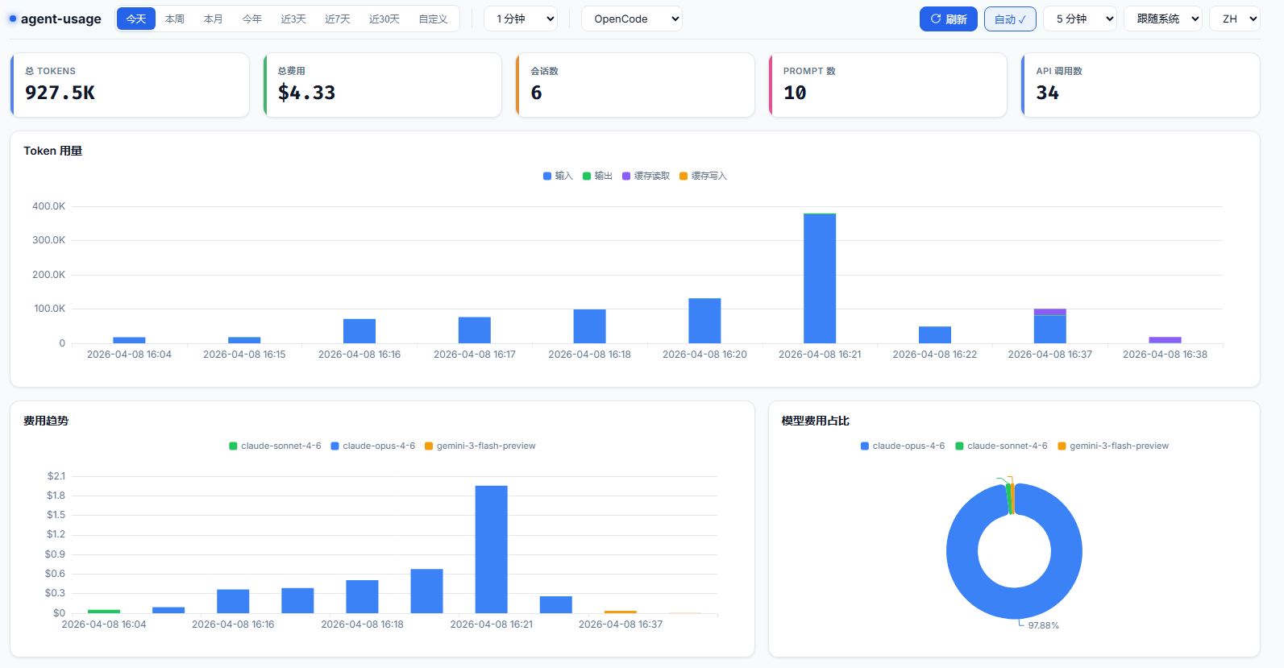Open the 跟随系统 theme dropdown

(1163, 19)
